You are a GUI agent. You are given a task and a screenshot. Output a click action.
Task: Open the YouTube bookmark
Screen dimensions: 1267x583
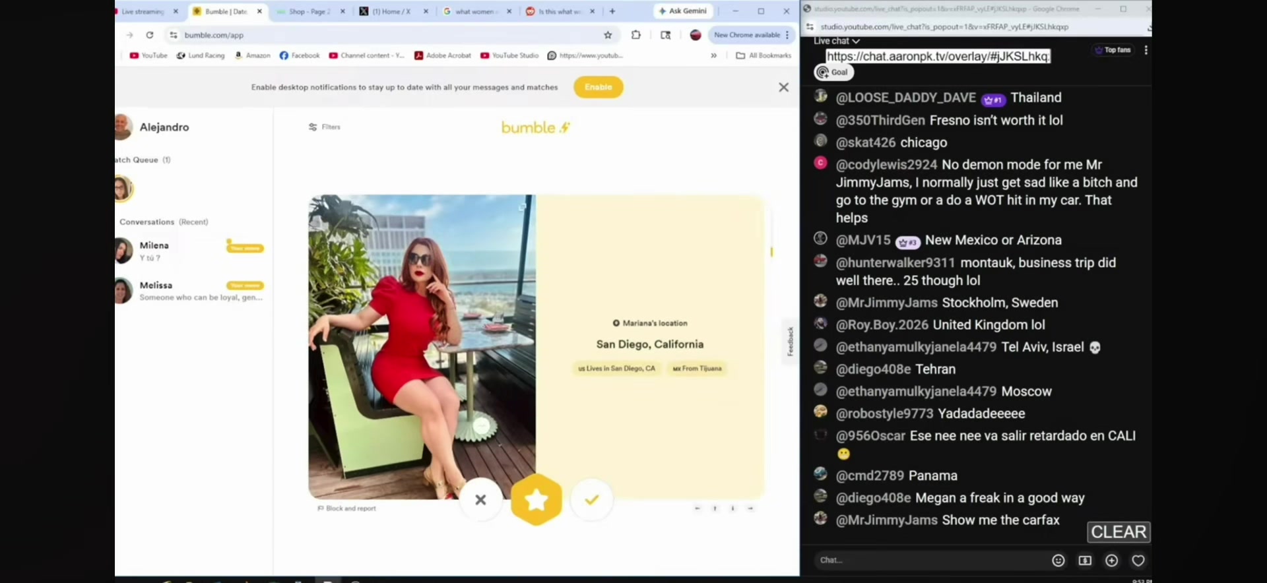coord(148,55)
